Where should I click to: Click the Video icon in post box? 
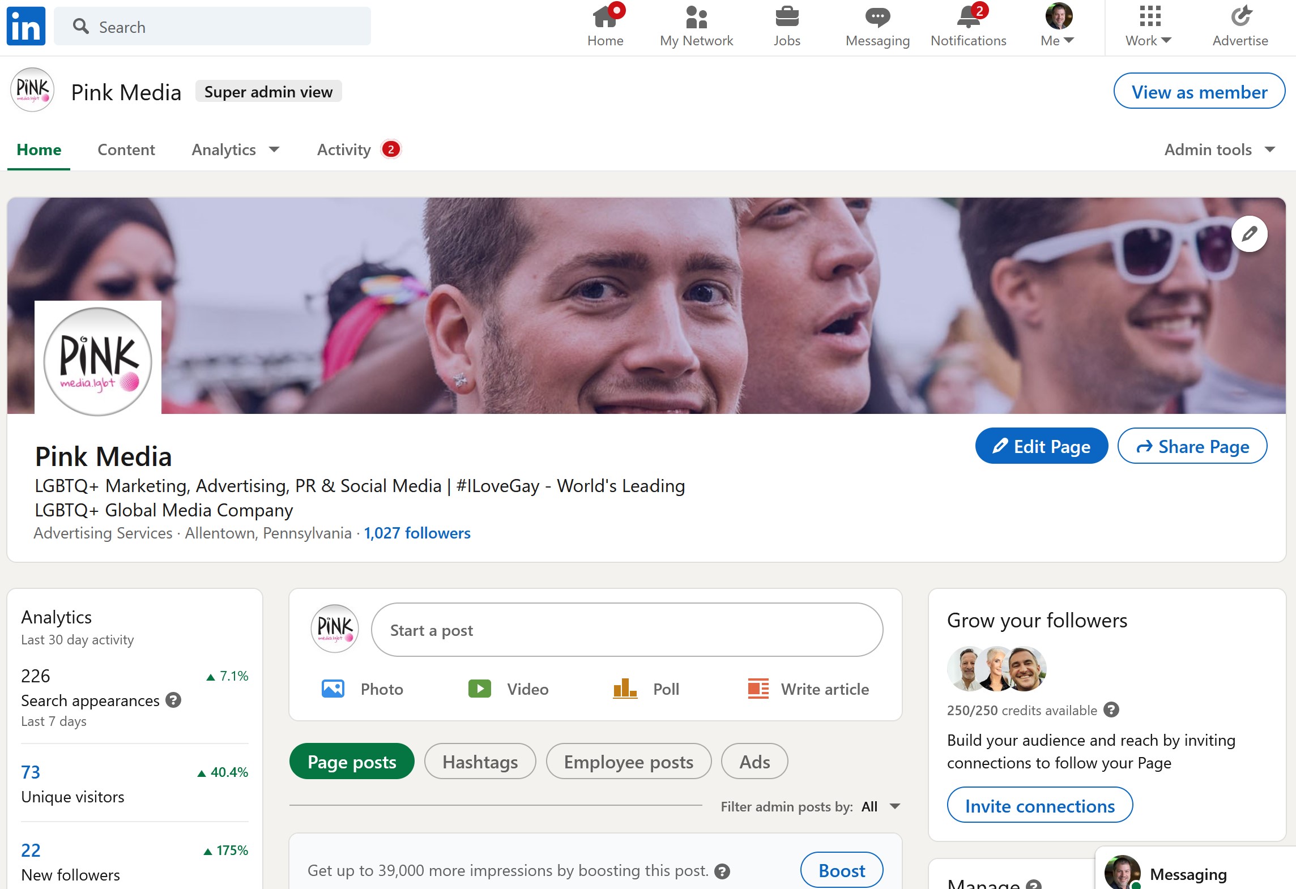pyautogui.click(x=480, y=689)
